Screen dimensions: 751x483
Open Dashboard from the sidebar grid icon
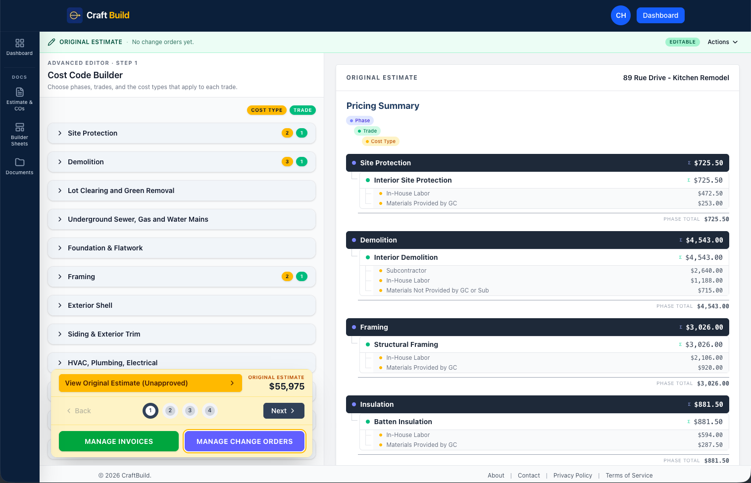[x=20, y=43]
